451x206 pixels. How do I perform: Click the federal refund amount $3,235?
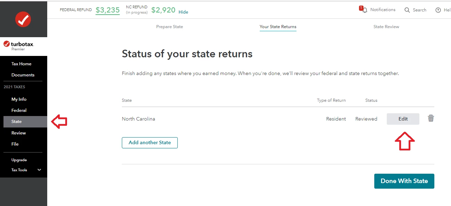108,10
